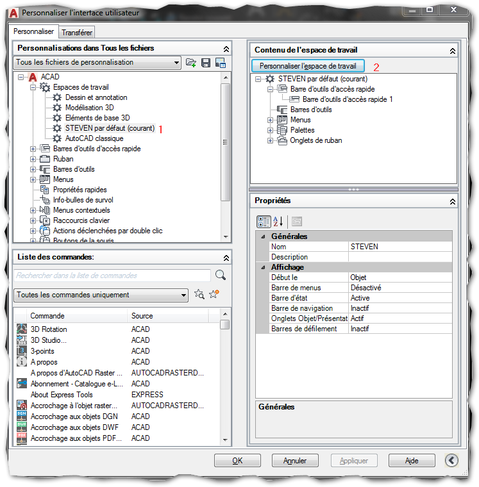Click the Abonnement catalogue command icon
The width and height of the screenshot is (479, 487).
point(21,383)
